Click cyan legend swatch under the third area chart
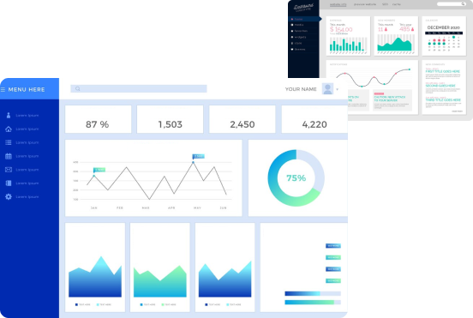473x318 pixels. (x=228, y=305)
